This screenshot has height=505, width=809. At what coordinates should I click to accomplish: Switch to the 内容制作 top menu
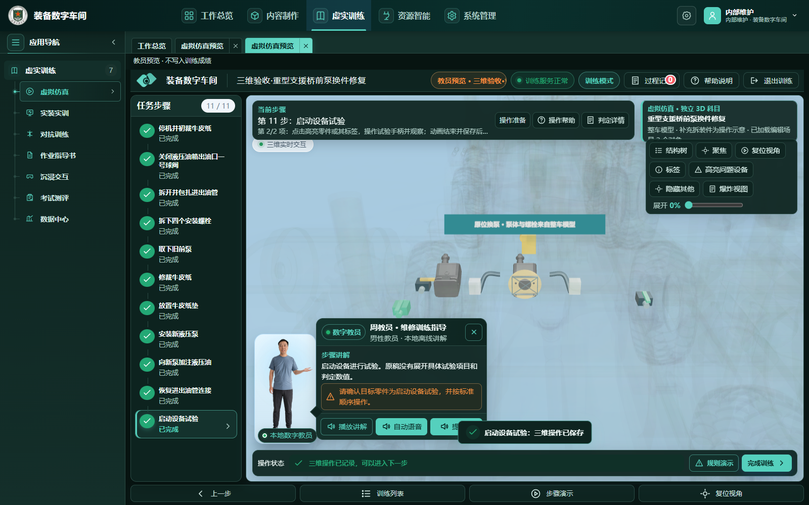[x=274, y=16]
